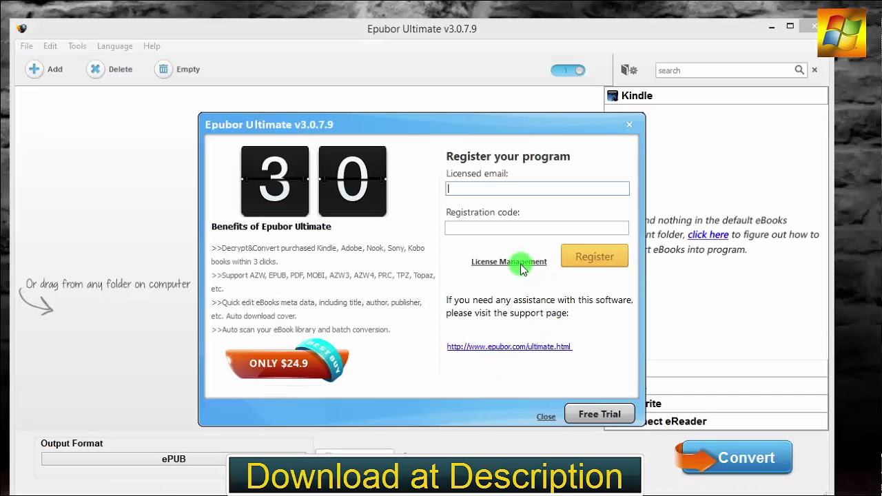The width and height of the screenshot is (882, 496).
Task: Click the 'Output Format' label
Action: pos(72,444)
